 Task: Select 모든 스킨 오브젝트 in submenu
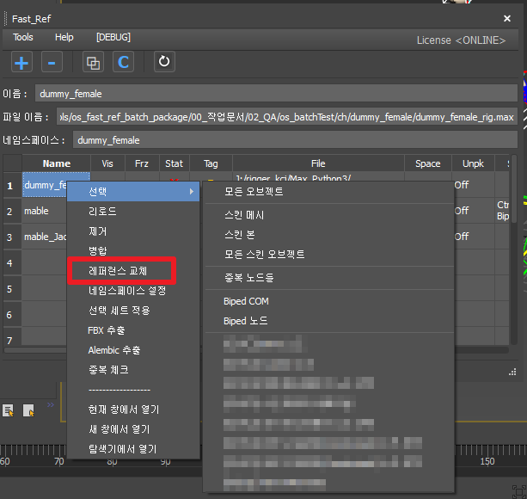pyautogui.click(x=328, y=254)
